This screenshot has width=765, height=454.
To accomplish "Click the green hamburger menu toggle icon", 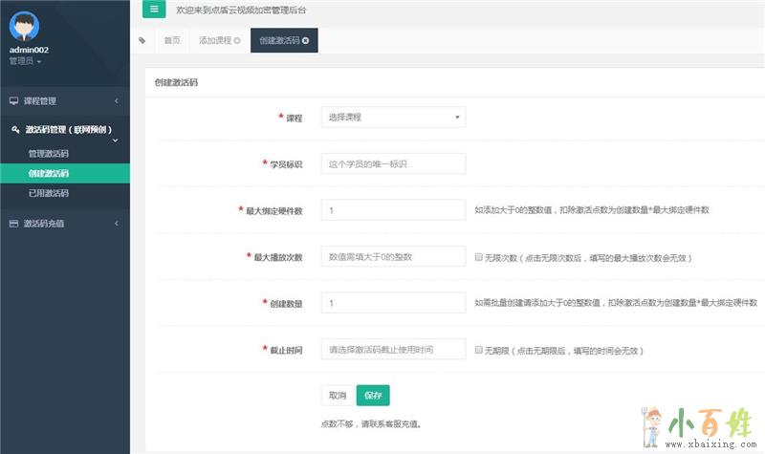I will [x=154, y=9].
